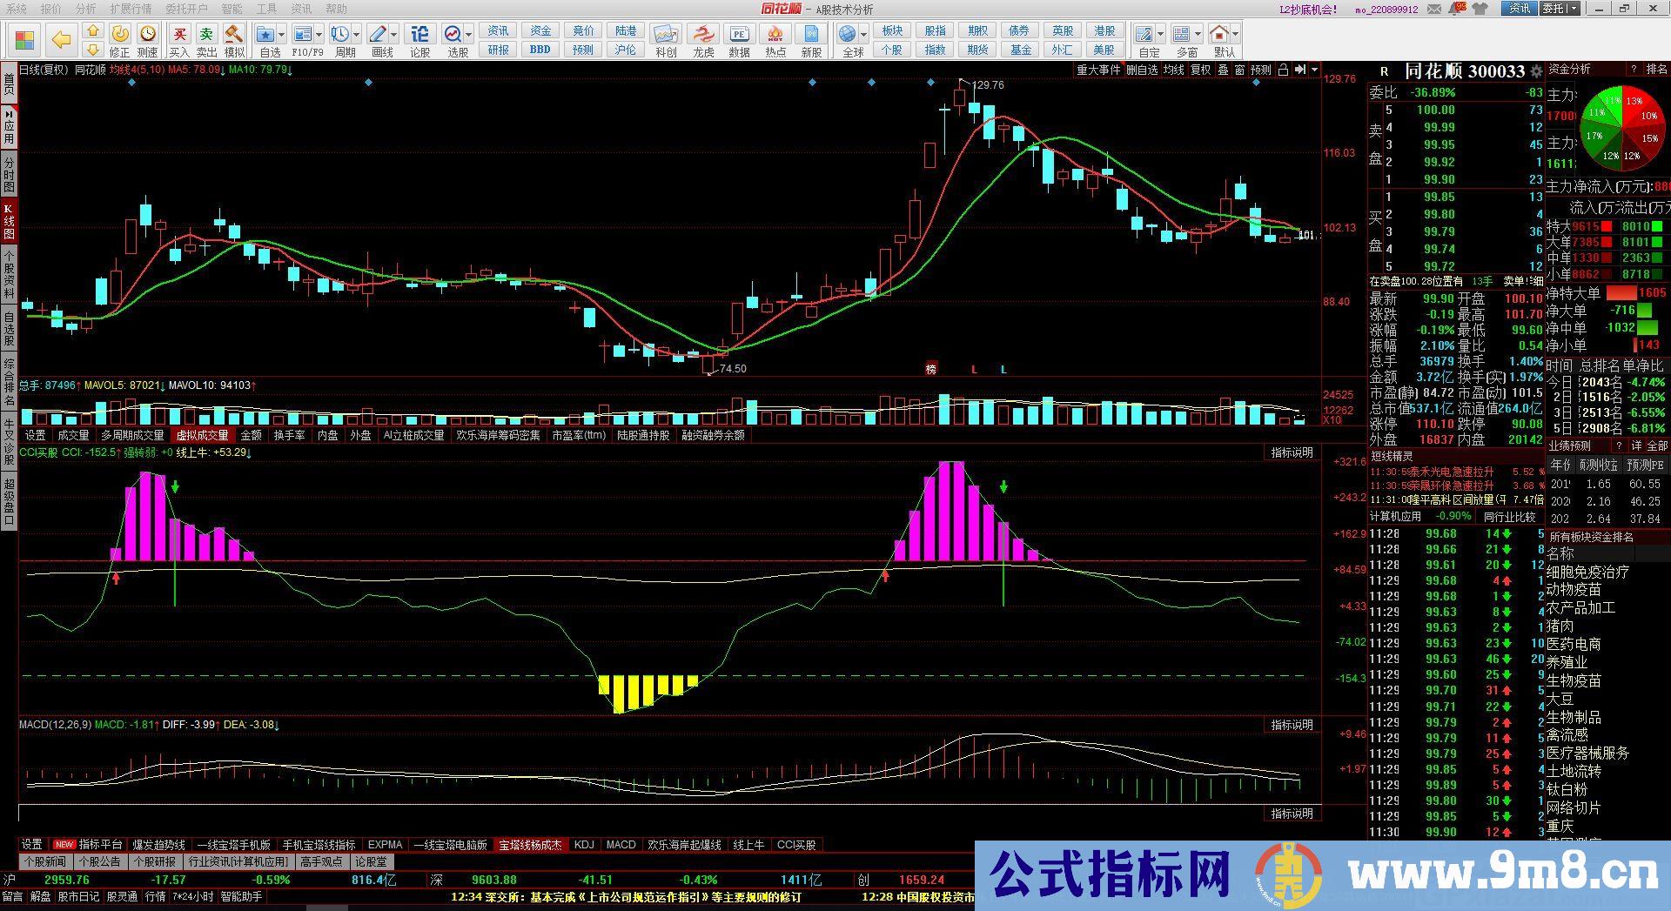This screenshot has height=911, width=1671.
Task: Expand the 画线 drawing tools dropdown arrow
Action: [394, 35]
